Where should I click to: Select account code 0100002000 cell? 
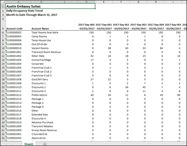(18, 130)
